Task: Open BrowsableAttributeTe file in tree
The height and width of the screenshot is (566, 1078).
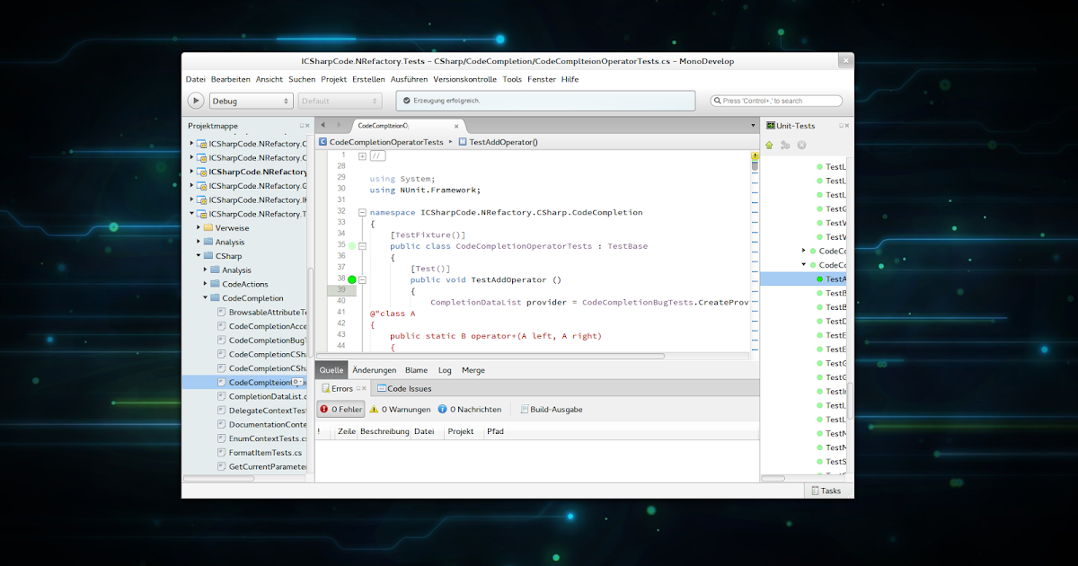Action: tap(262, 312)
